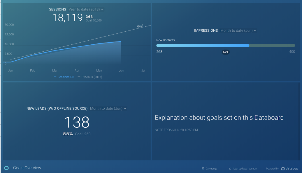Open the goals explanation note heading
The width and height of the screenshot is (302, 173).
pyautogui.click(x=219, y=118)
